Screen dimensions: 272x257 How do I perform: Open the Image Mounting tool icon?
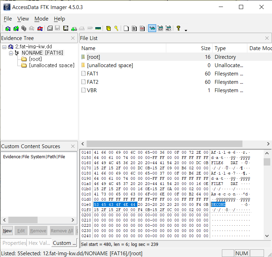pos(24,28)
